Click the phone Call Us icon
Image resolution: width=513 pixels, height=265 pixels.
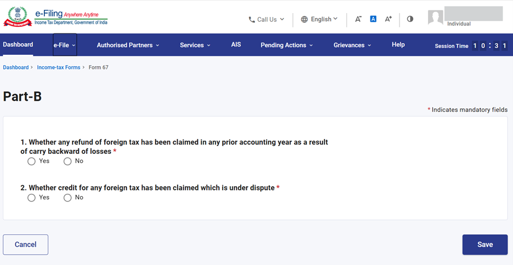(252, 20)
